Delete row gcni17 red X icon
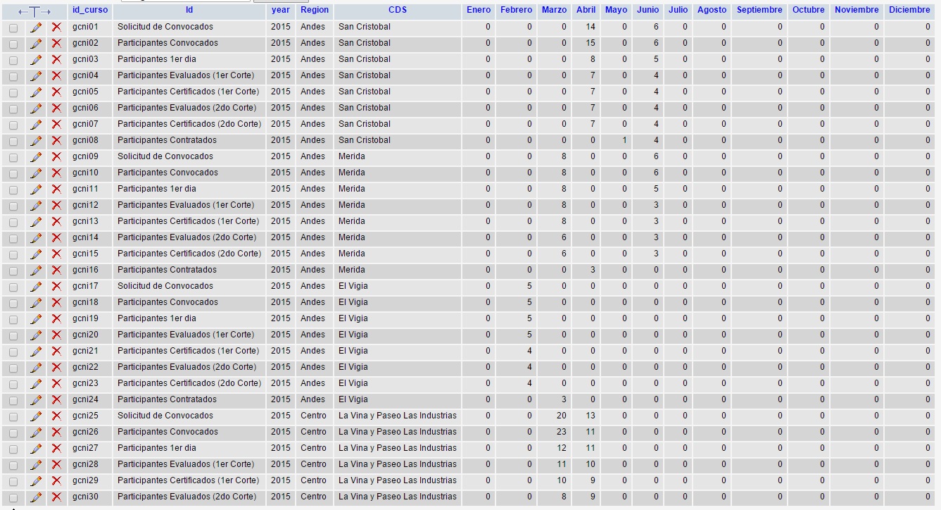Viewport: 941px width, 510px height. [57, 286]
